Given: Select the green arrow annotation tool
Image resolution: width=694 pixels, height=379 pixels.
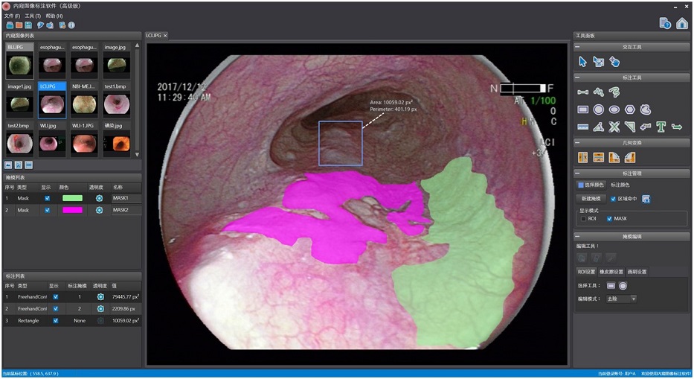Looking at the screenshot, I should 677,127.
